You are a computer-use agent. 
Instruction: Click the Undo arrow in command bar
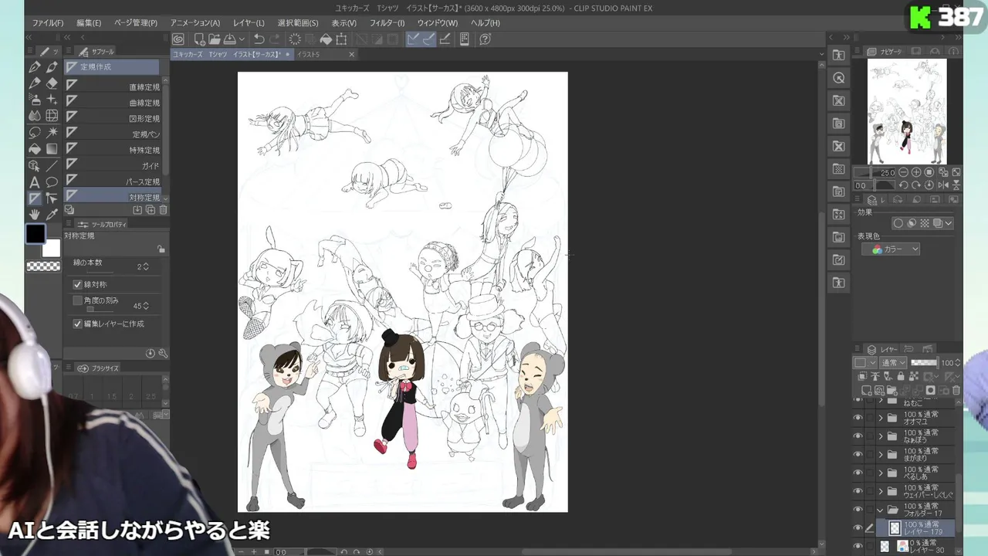coord(259,39)
